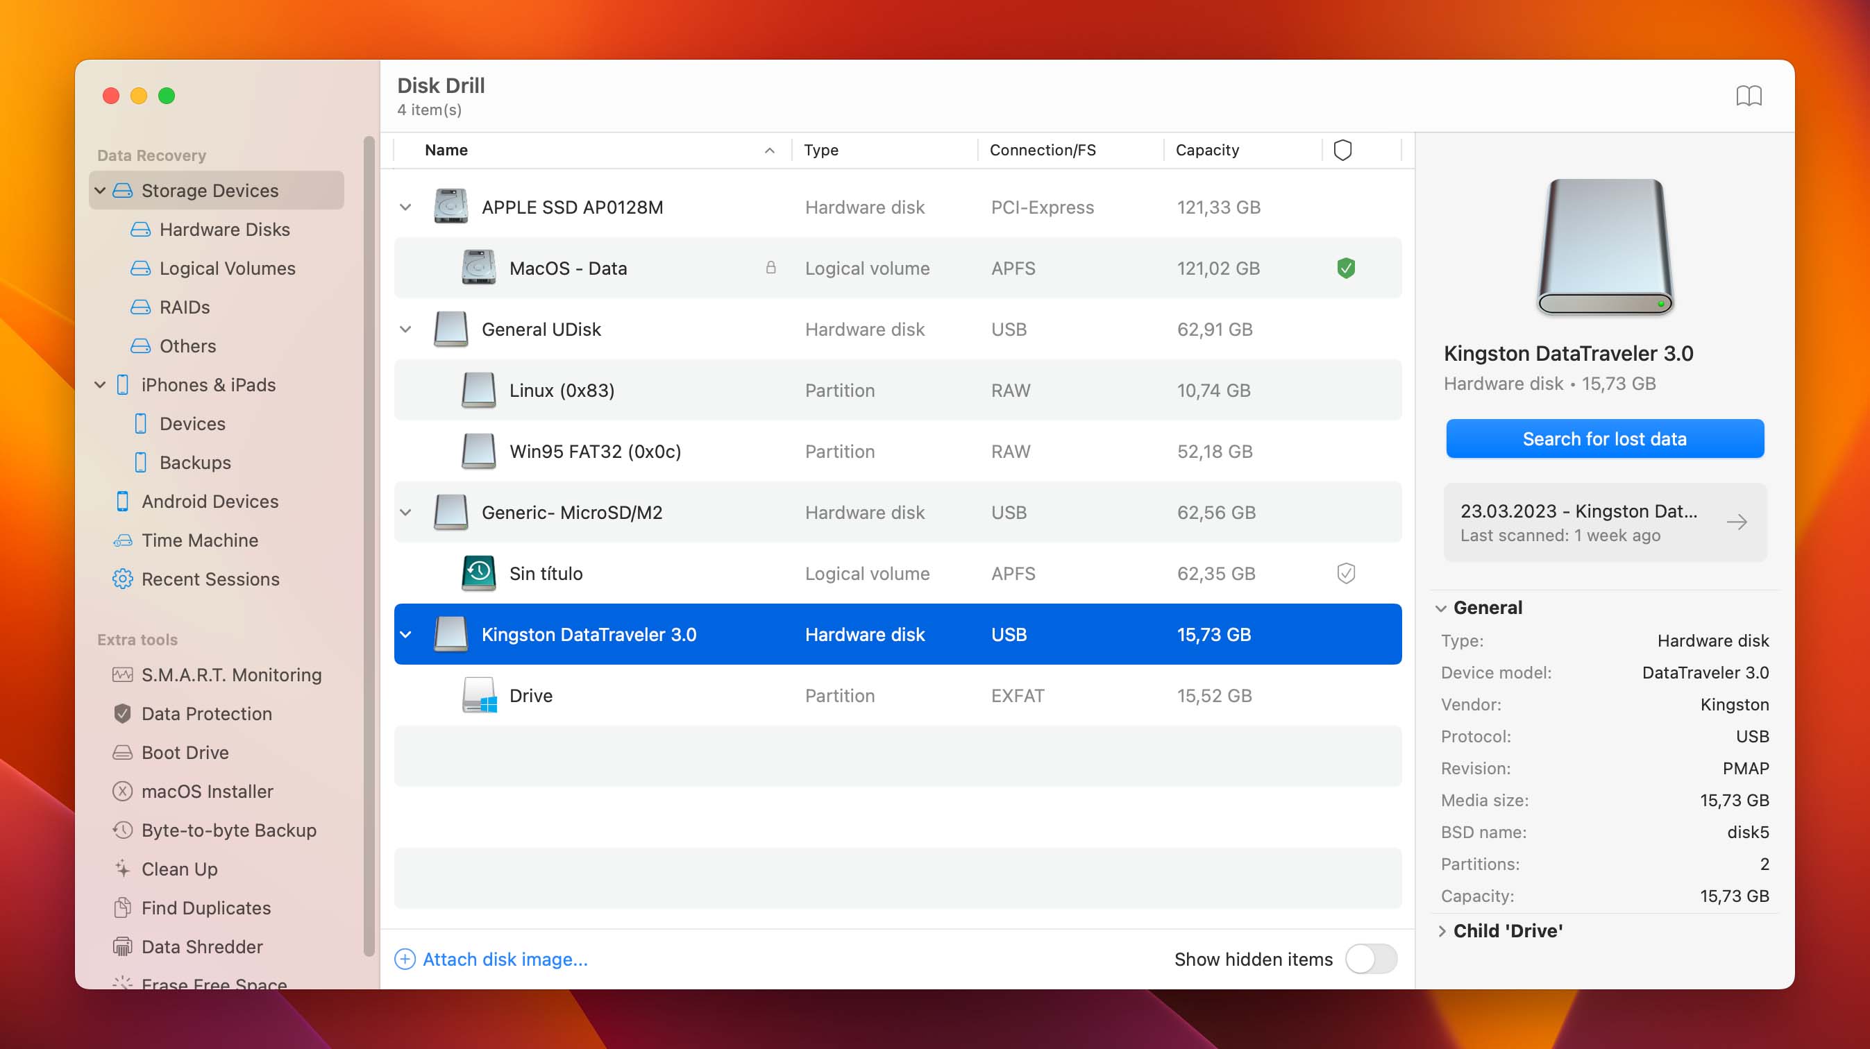The width and height of the screenshot is (1870, 1049).
Task: Click the sidebar vertical scrollbar
Action: (x=369, y=544)
